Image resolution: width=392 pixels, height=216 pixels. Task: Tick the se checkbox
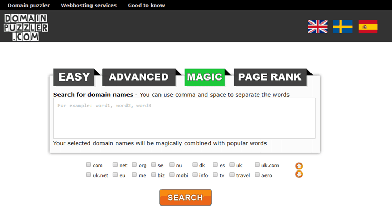pyautogui.click(x=154, y=165)
